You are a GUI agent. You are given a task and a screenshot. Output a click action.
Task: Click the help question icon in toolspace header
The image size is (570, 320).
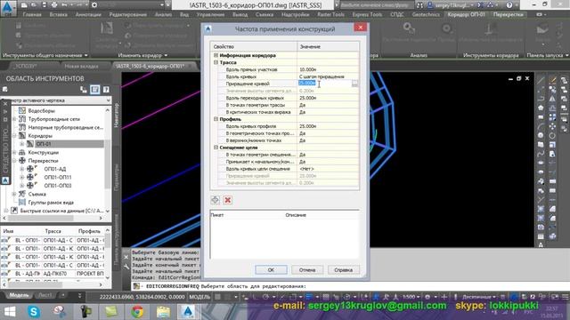point(106,89)
